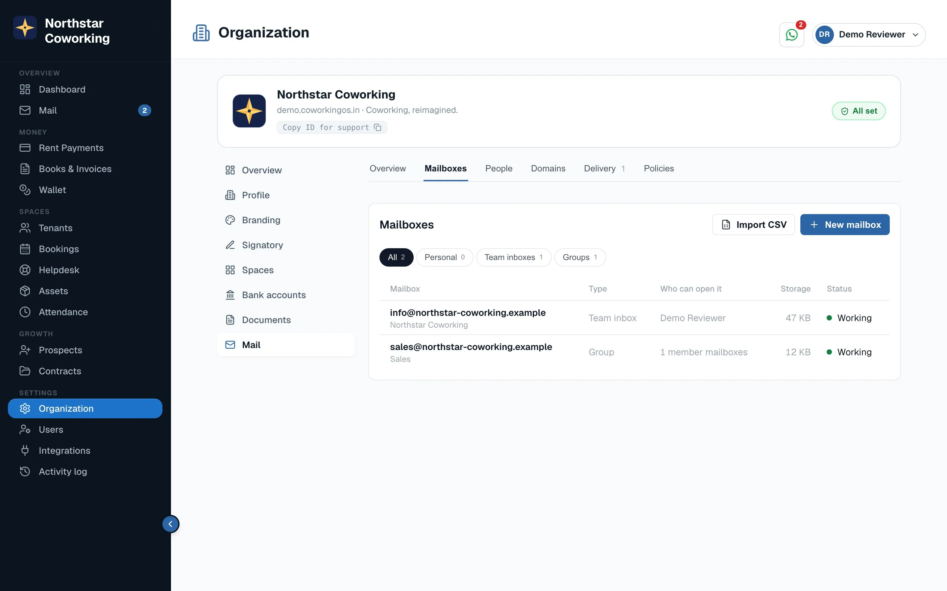
Task: Open Integrations settings
Action: coord(85,451)
